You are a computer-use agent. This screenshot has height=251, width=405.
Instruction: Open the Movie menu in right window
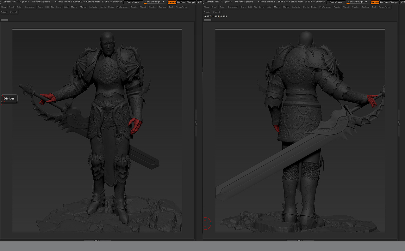click(x=306, y=7)
